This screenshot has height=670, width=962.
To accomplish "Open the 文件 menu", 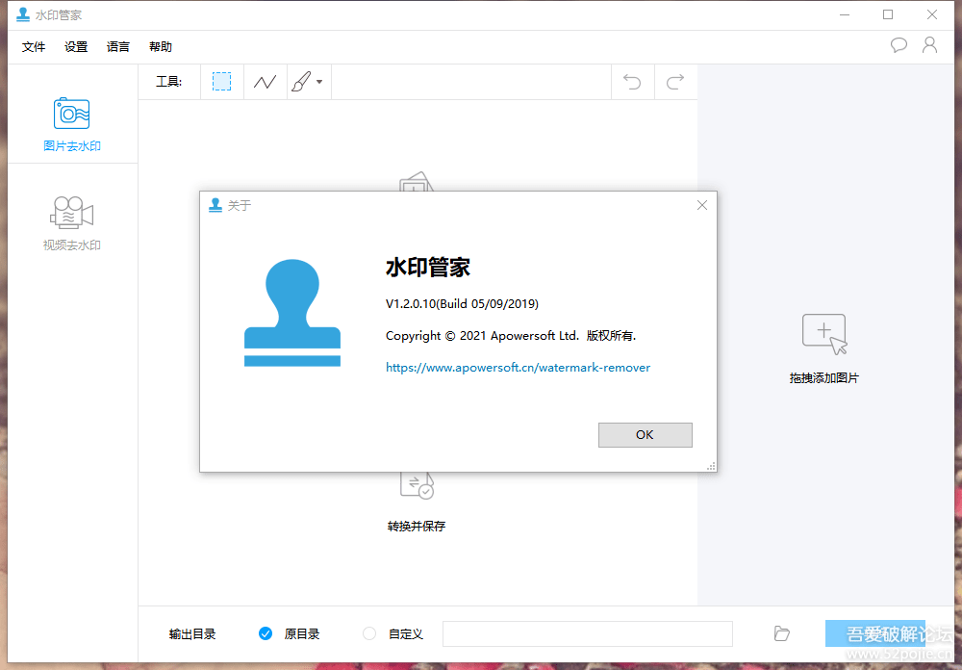I will point(34,46).
